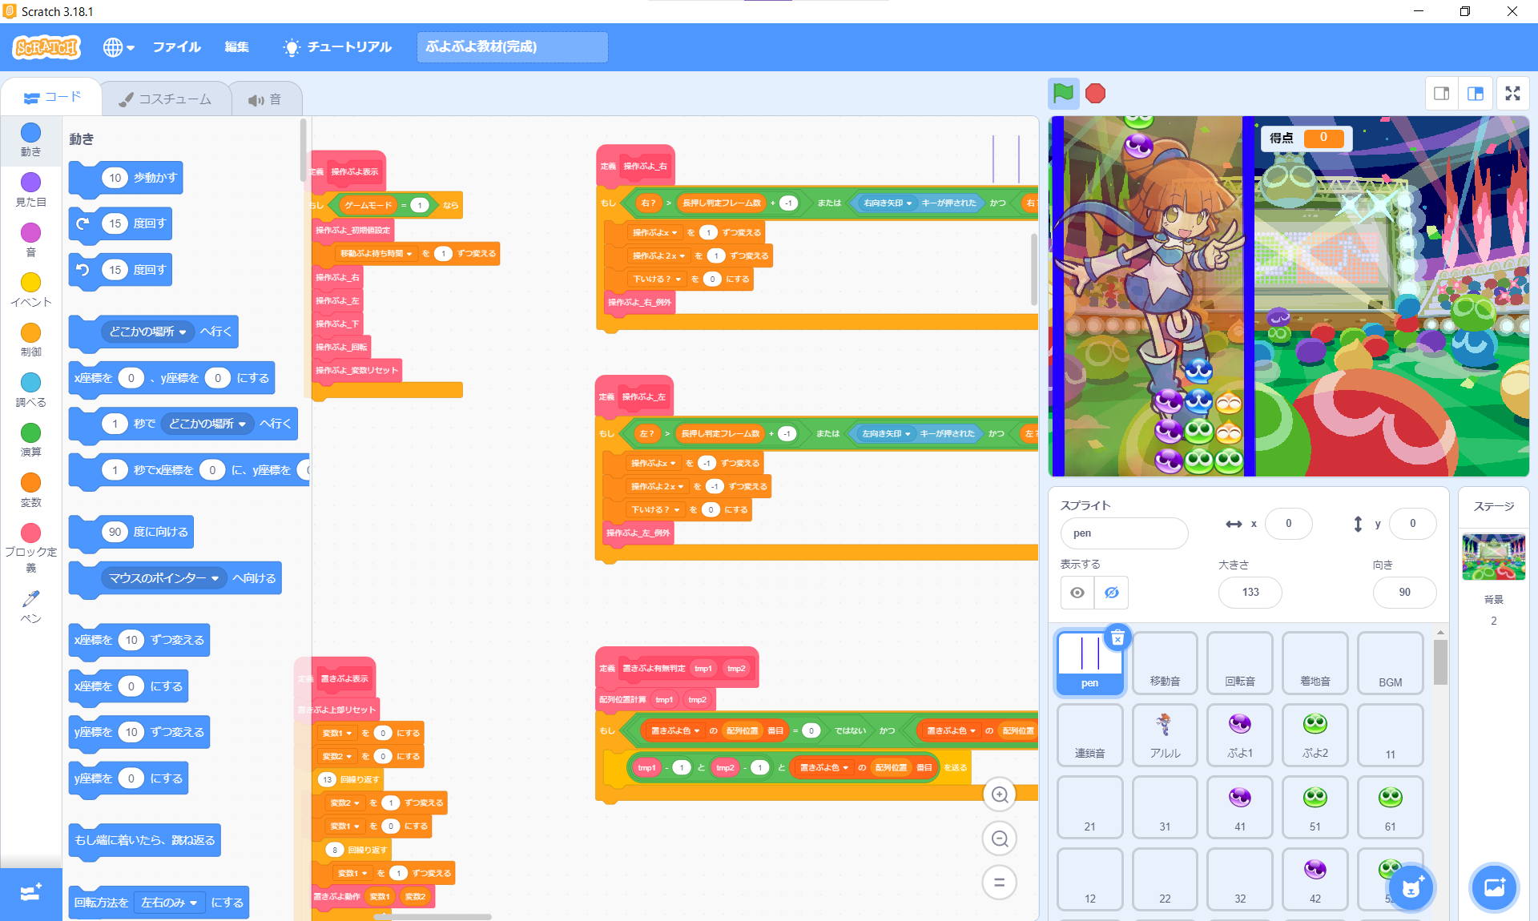Select the イベント (Events) category
Viewport: 1538px width, 921px height.
pyautogui.click(x=30, y=290)
